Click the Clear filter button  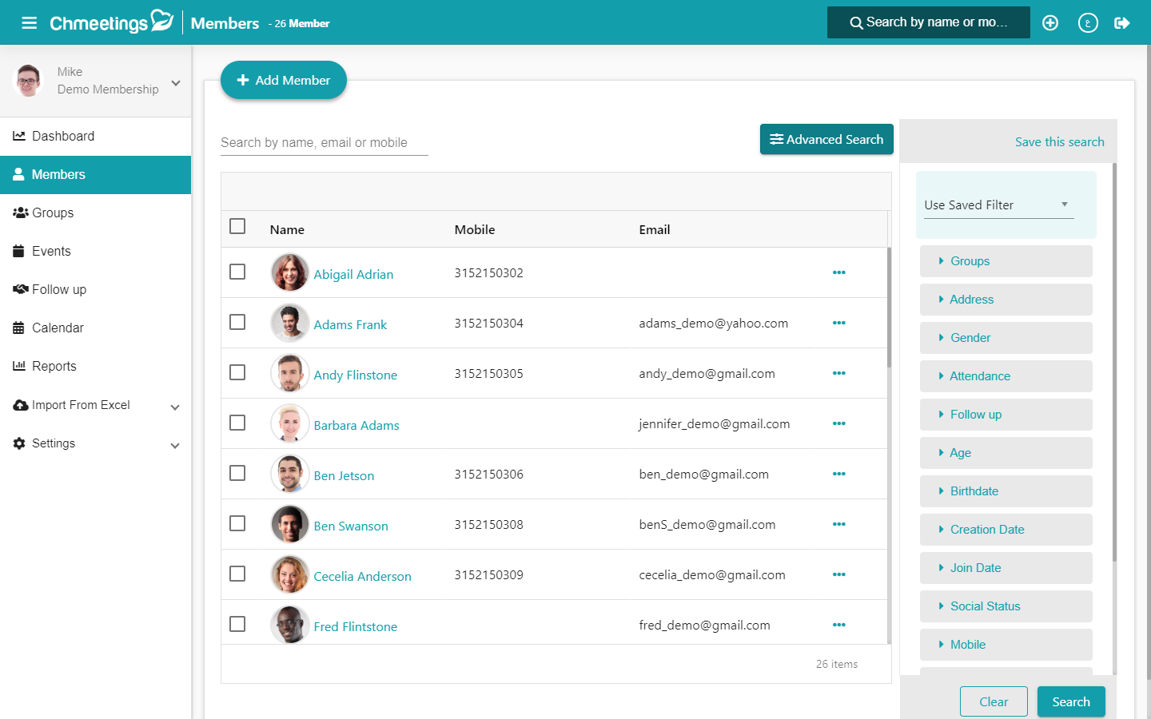994,701
